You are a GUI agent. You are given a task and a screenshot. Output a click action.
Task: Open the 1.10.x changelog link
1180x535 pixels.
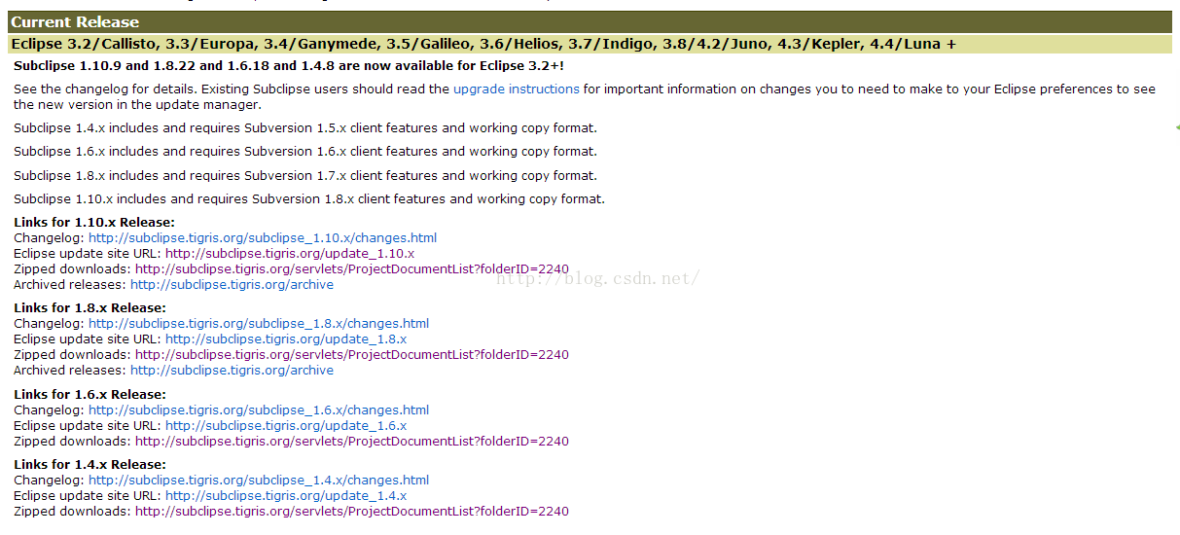pos(263,237)
